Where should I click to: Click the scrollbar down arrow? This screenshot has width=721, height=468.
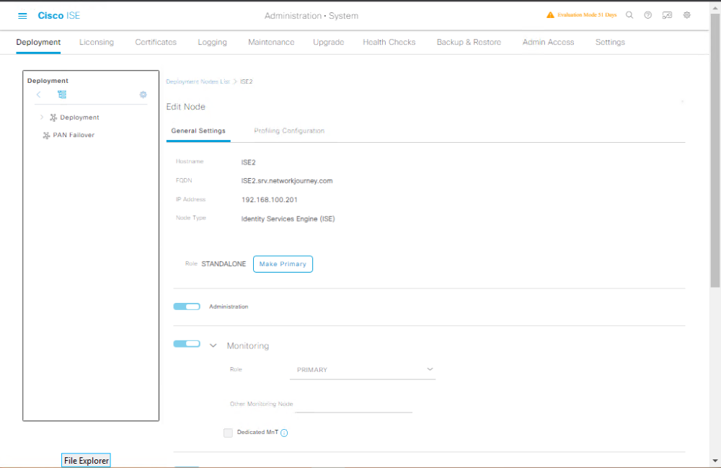[x=715, y=460]
